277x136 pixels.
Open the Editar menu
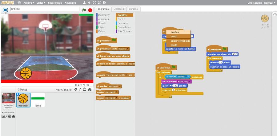(x=41, y=3)
